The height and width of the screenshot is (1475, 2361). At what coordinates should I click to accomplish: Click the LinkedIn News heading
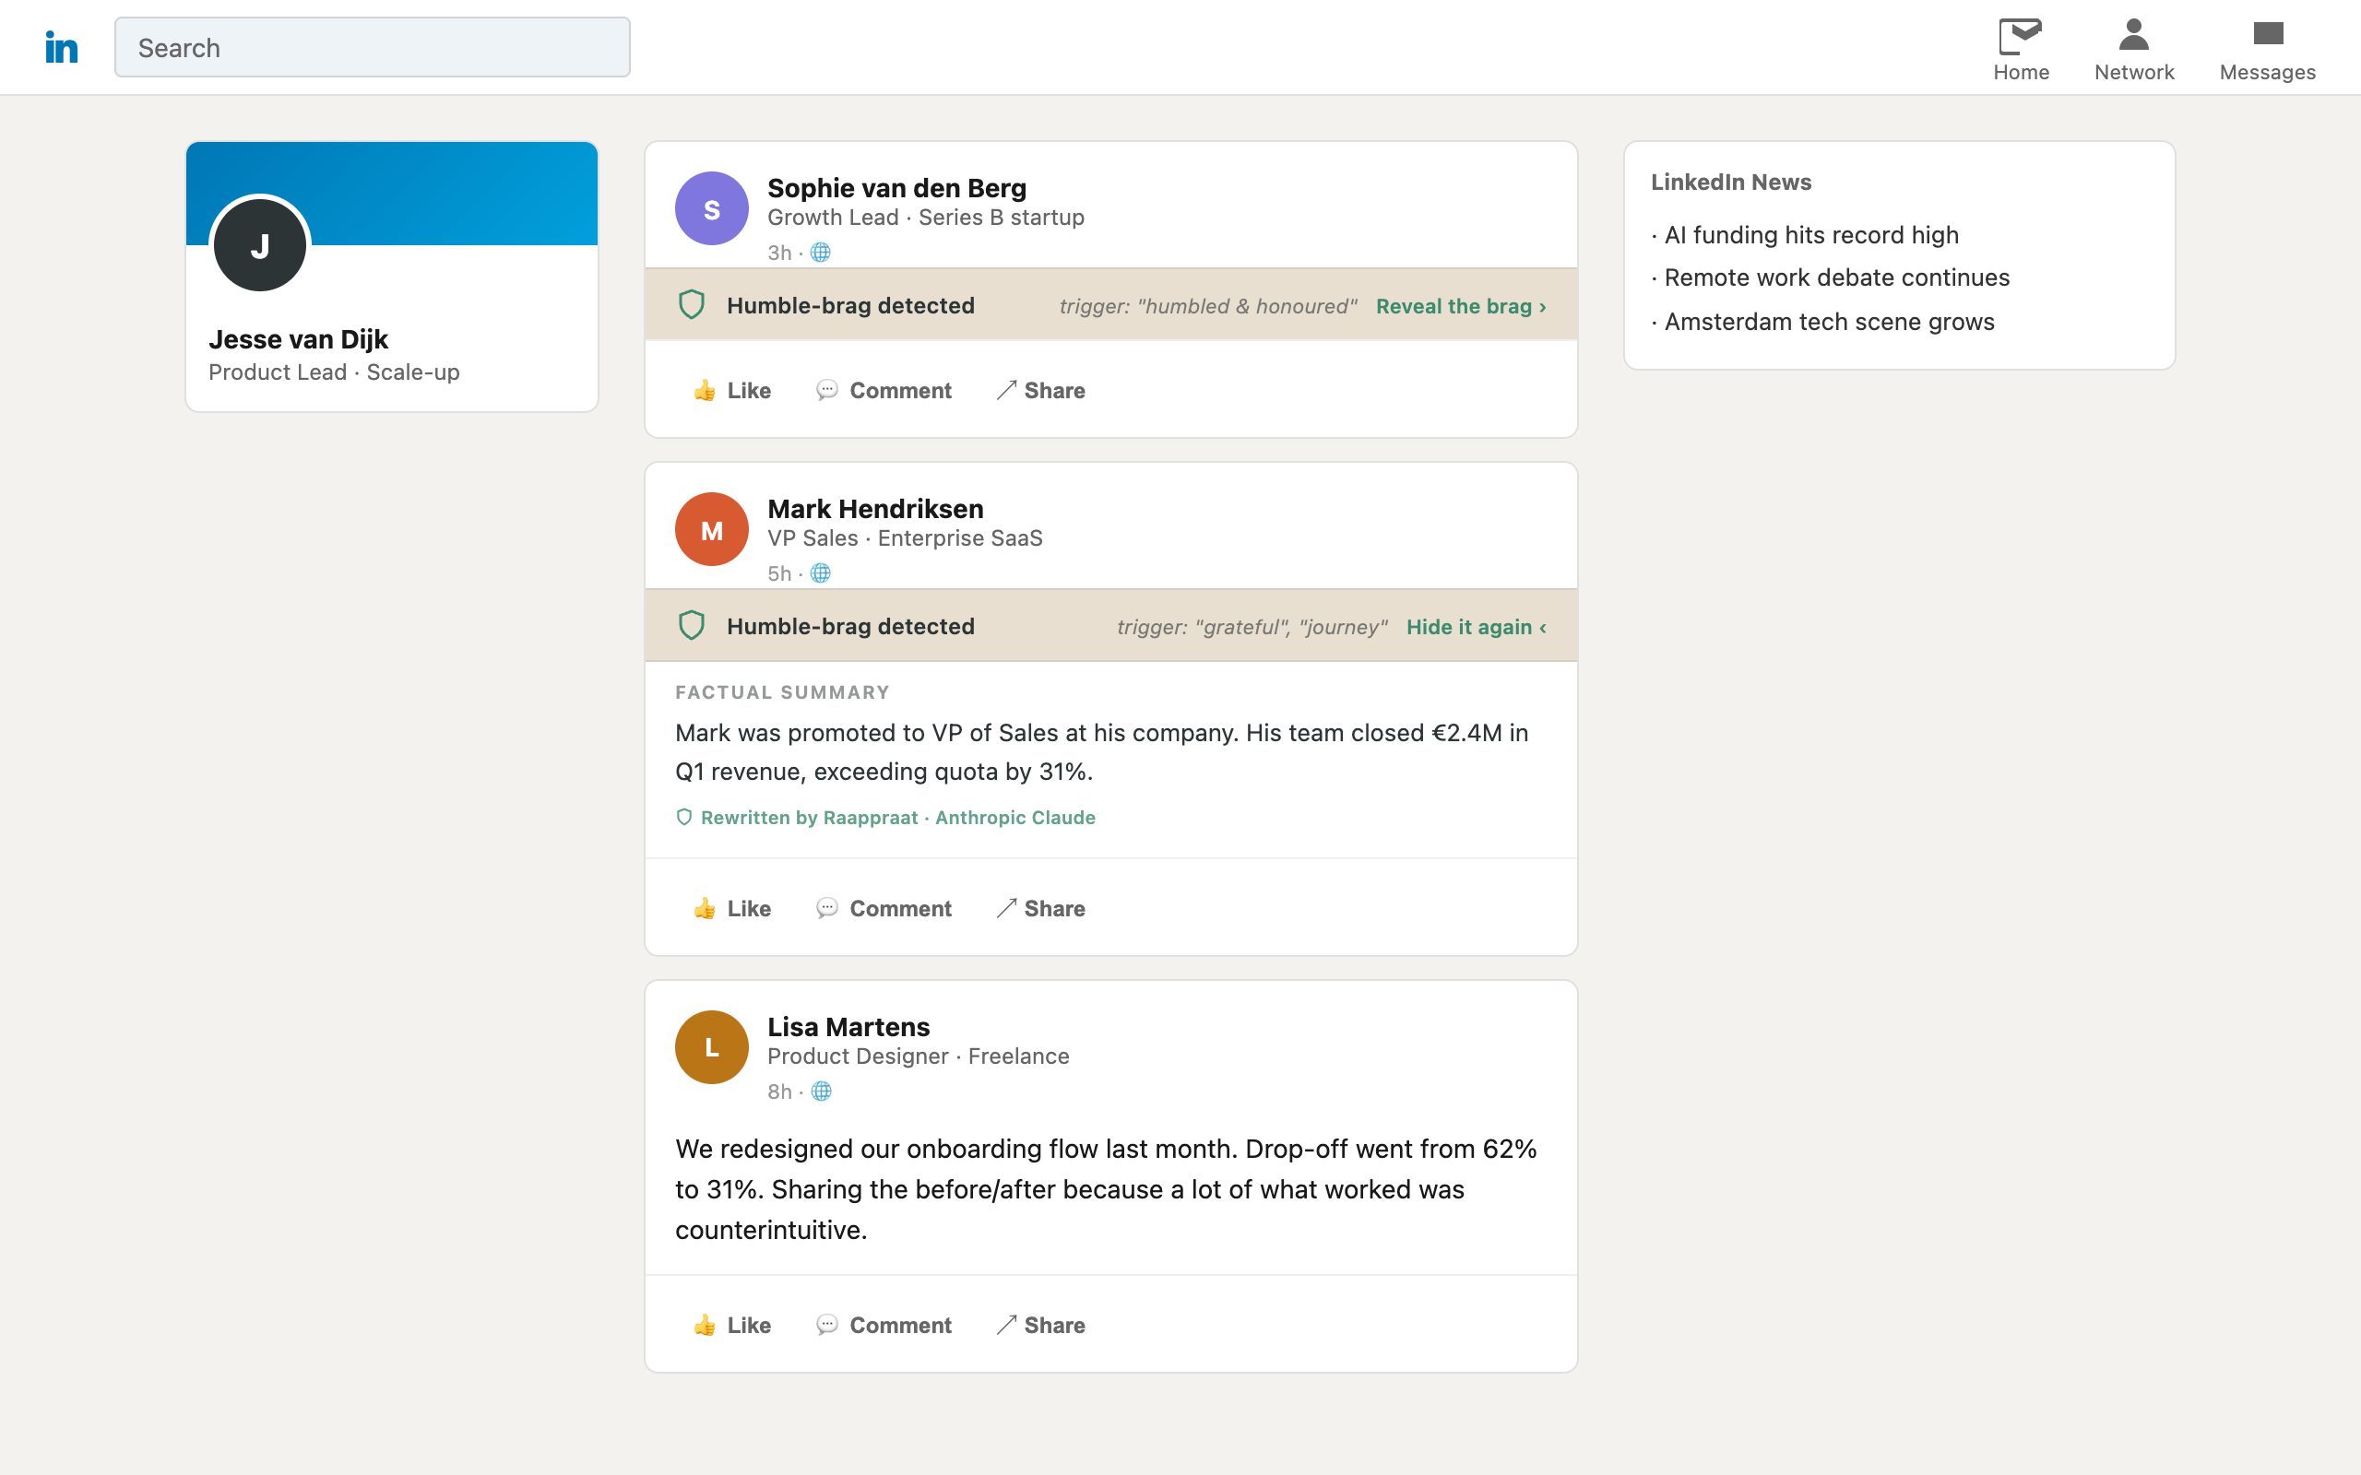[x=1731, y=183]
